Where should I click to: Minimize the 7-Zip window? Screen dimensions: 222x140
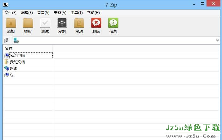(x=194, y=4)
